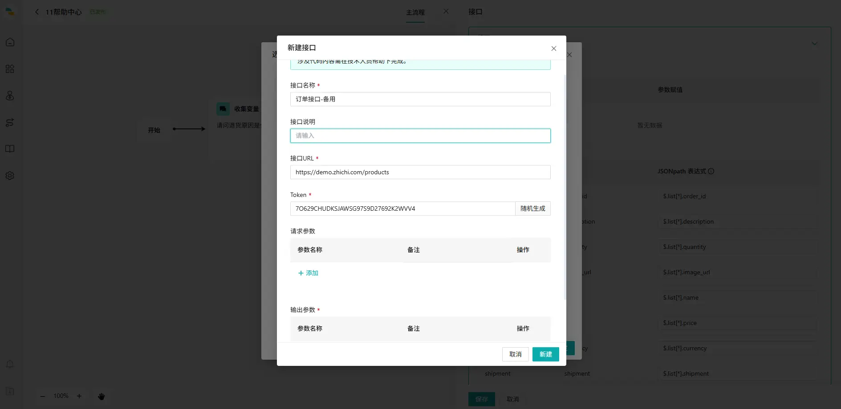
Task: Zoom out the canvas with the minus icon
Action: pyautogui.click(x=43, y=396)
